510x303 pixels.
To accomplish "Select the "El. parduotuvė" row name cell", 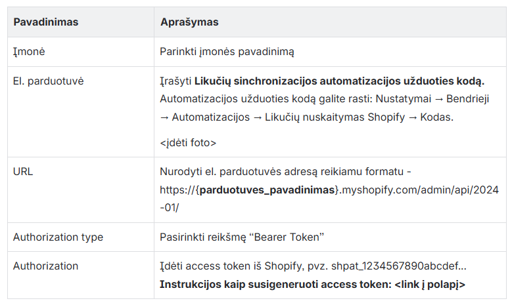I will click(x=48, y=81).
